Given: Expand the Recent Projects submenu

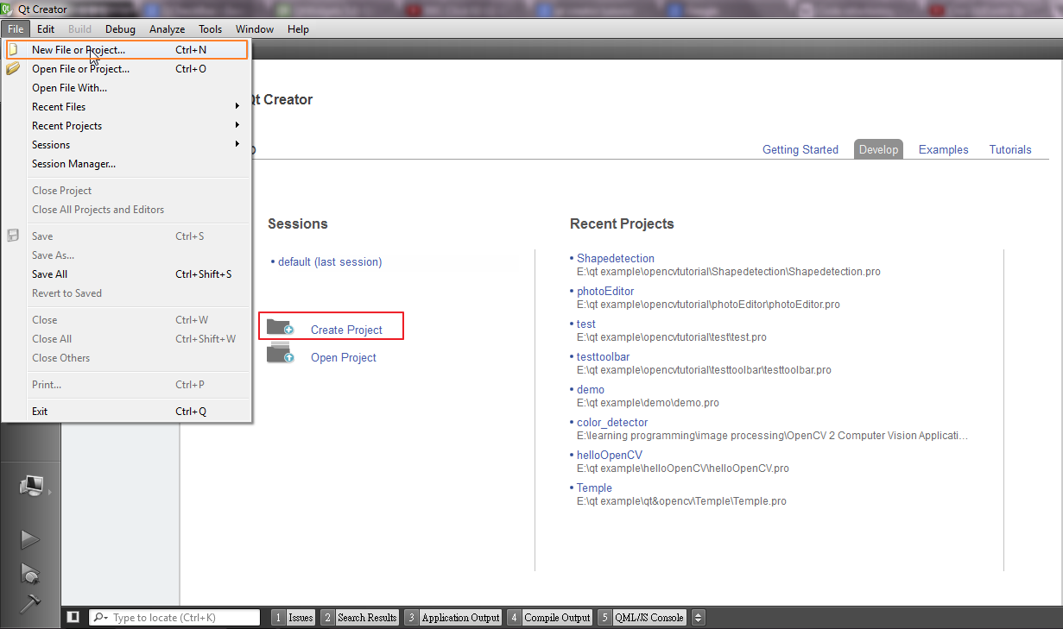Looking at the screenshot, I should point(127,126).
